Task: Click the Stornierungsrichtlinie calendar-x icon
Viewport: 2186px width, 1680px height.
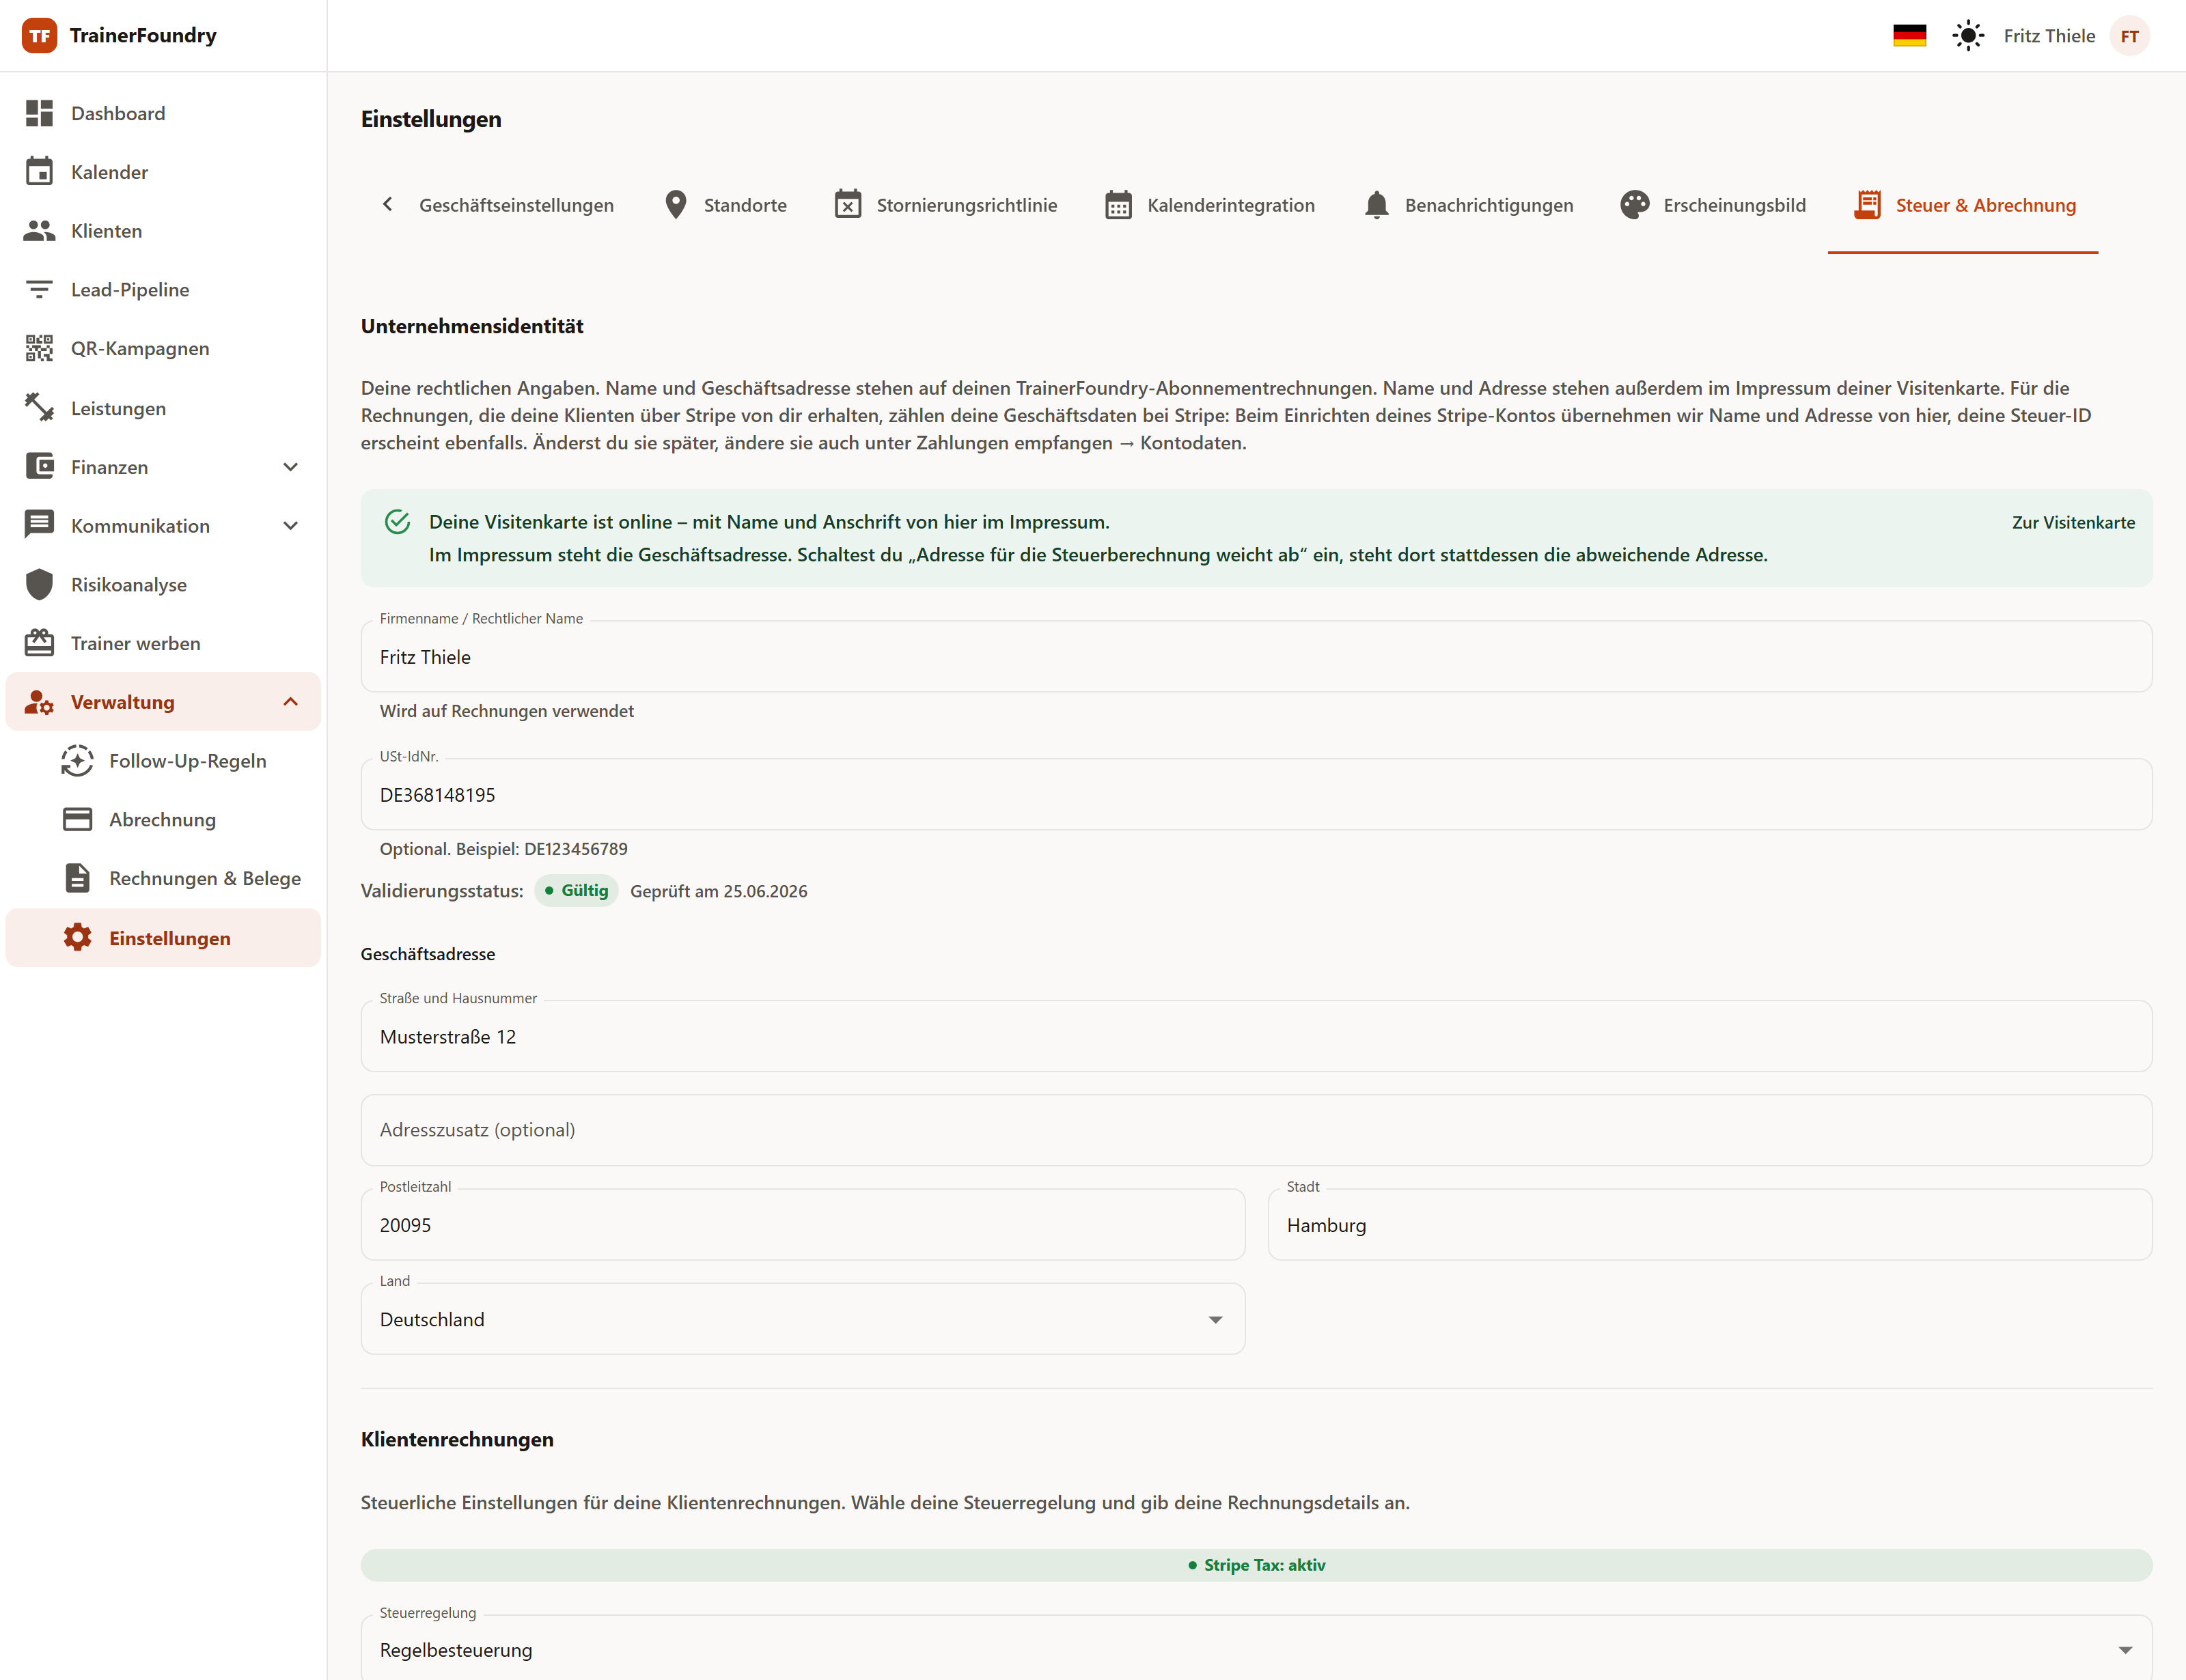Action: coord(848,205)
